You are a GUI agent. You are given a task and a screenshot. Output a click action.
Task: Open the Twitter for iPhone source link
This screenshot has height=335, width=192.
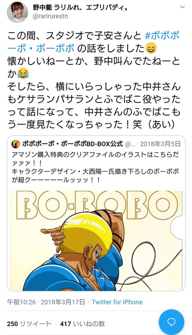(x=117, y=302)
